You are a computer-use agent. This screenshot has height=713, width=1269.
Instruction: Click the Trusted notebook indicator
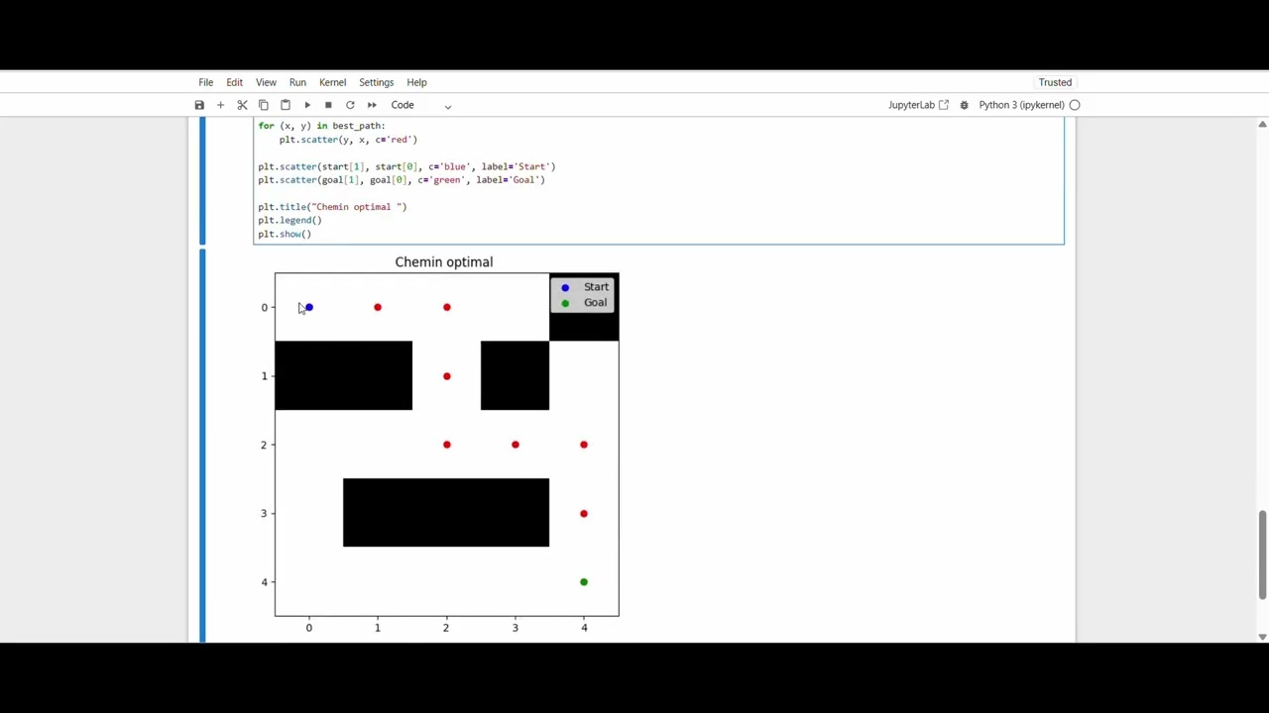[x=1055, y=82]
